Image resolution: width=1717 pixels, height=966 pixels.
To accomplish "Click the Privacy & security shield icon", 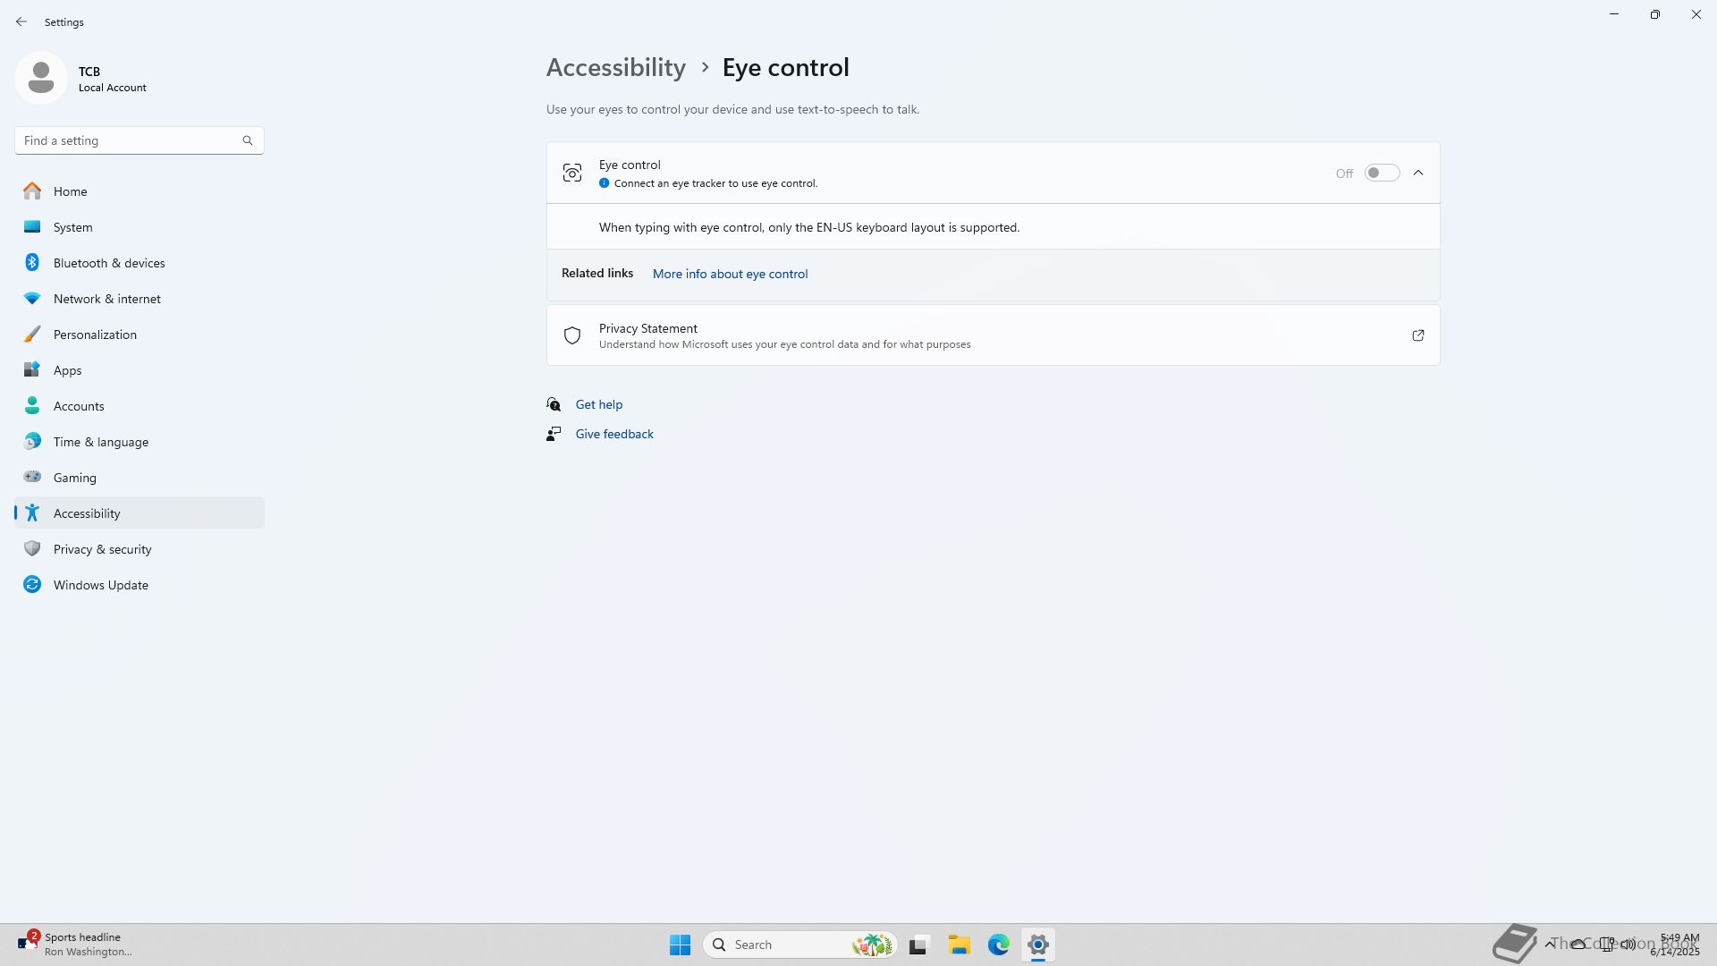I will (x=32, y=549).
